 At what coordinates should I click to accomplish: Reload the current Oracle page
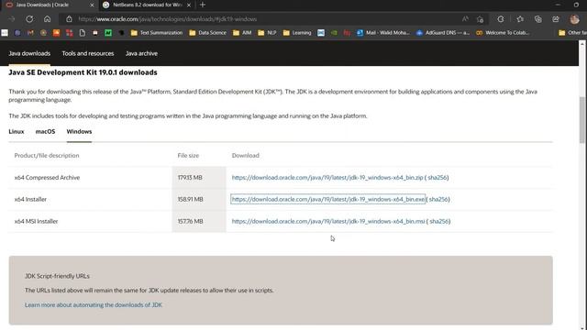[29, 19]
